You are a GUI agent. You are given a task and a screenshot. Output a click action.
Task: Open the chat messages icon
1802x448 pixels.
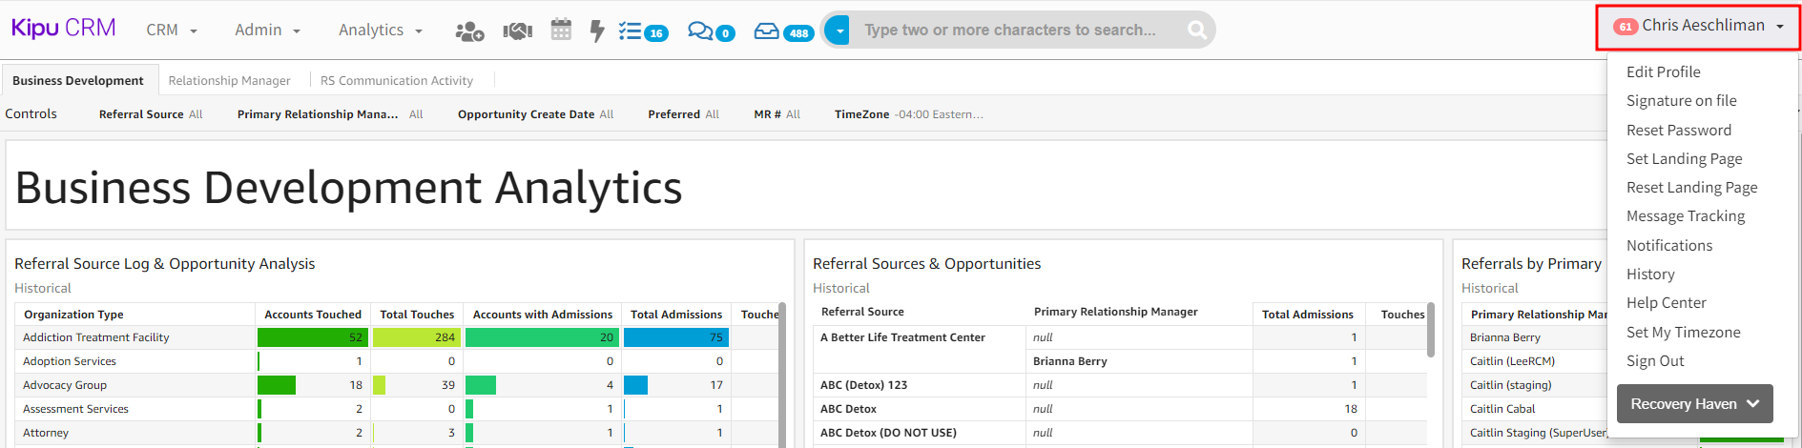[x=700, y=31]
